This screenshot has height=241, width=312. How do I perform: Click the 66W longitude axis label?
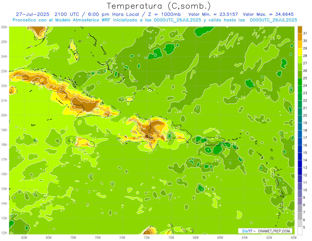[220, 237]
